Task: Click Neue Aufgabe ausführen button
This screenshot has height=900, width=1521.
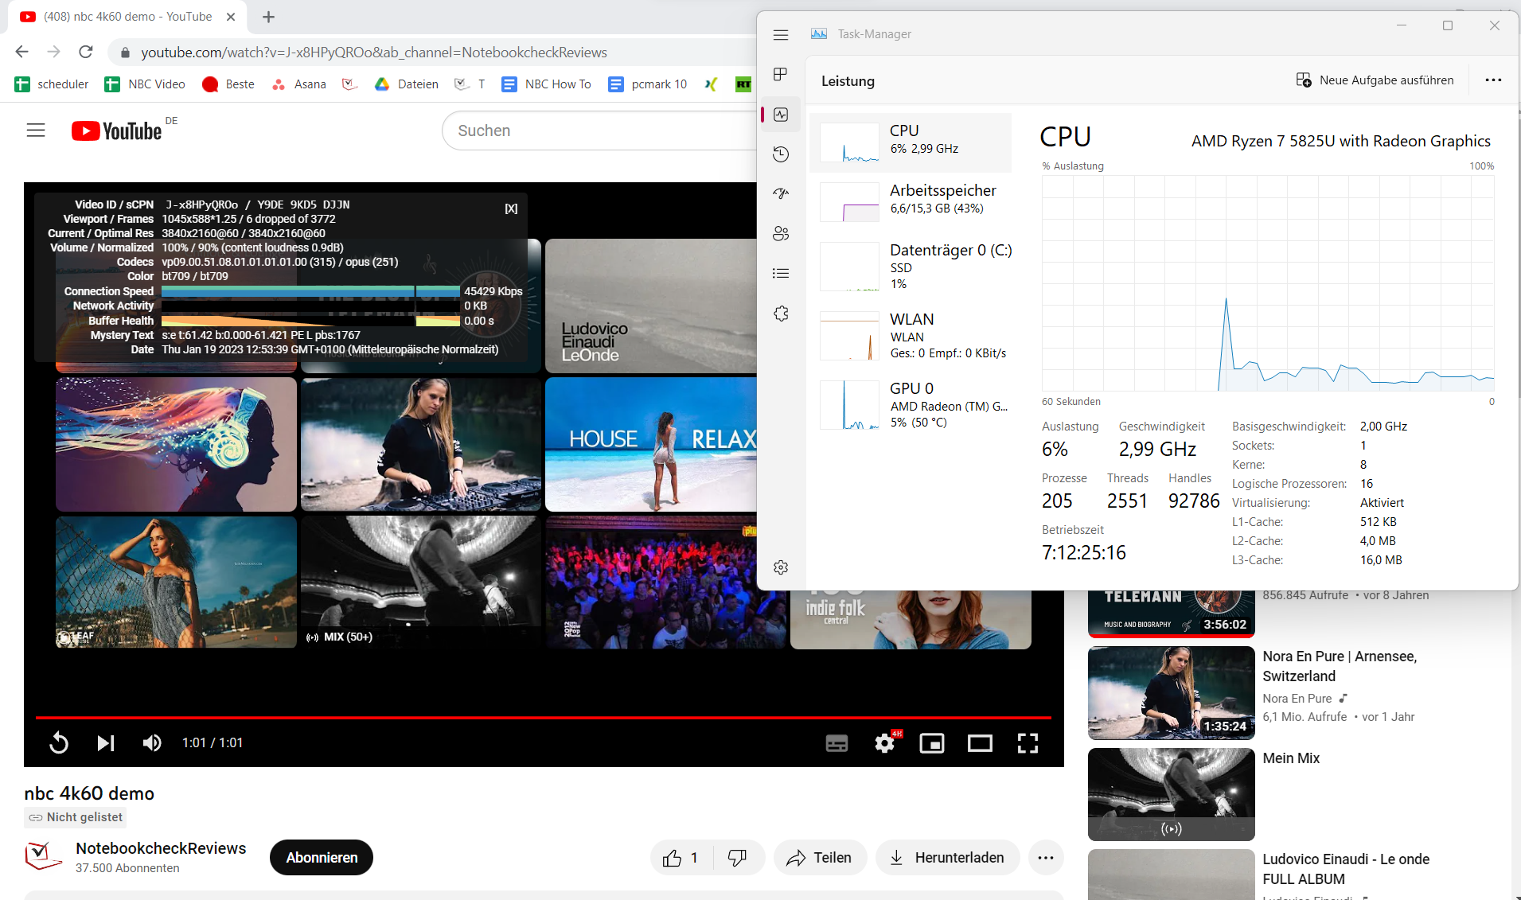Action: (x=1375, y=80)
